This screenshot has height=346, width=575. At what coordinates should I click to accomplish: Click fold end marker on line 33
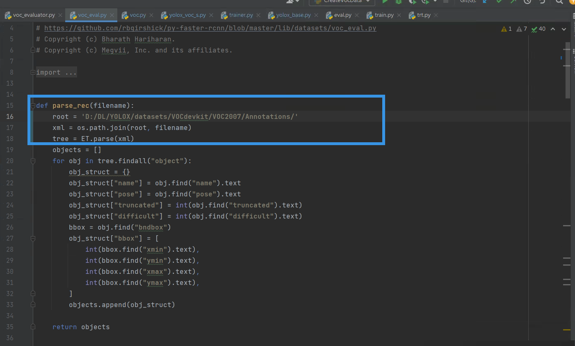(33, 305)
